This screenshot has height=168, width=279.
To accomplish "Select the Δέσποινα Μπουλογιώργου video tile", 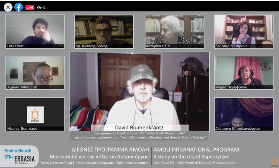I will point(243,114).
